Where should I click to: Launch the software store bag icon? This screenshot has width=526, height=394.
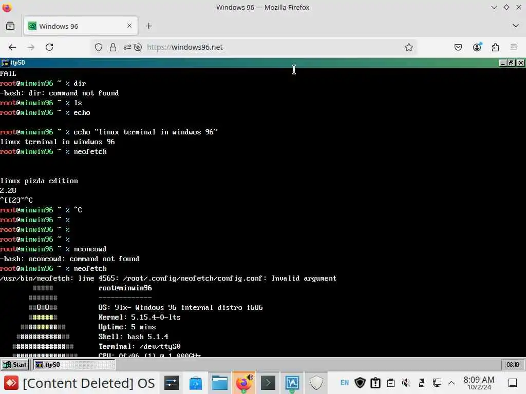[x=196, y=383]
